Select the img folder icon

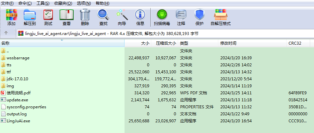3,86
